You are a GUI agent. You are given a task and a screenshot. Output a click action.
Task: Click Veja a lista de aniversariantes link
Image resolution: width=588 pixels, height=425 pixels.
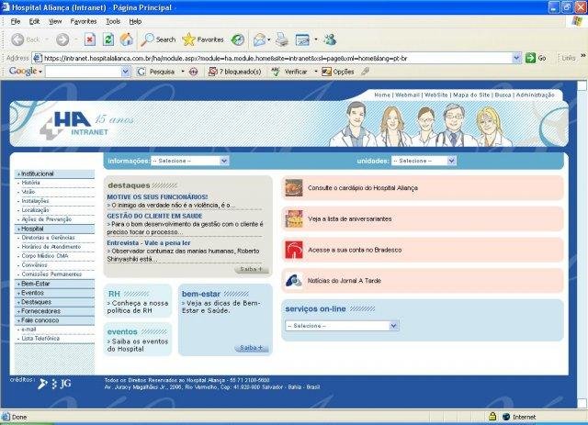tap(349, 218)
